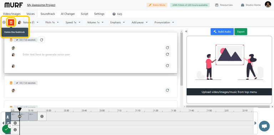
Task: Click the Editor Mode button
Action: (x=157, y=5)
